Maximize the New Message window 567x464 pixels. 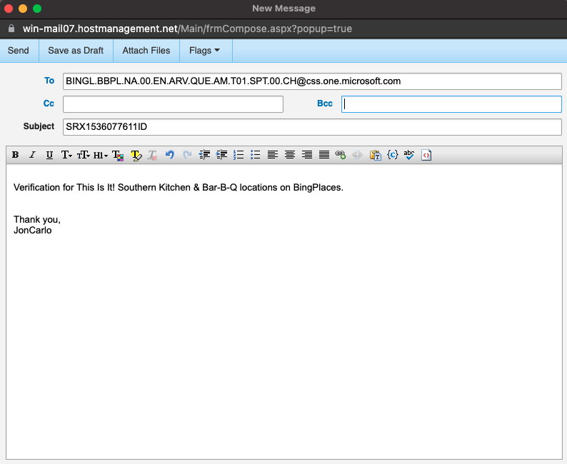click(37, 9)
